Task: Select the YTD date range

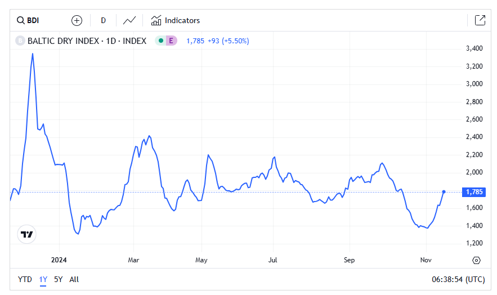Action: pos(25,279)
